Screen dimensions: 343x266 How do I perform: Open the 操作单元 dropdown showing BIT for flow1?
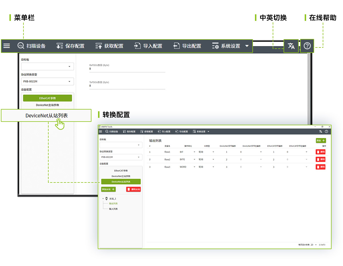click(x=194, y=152)
